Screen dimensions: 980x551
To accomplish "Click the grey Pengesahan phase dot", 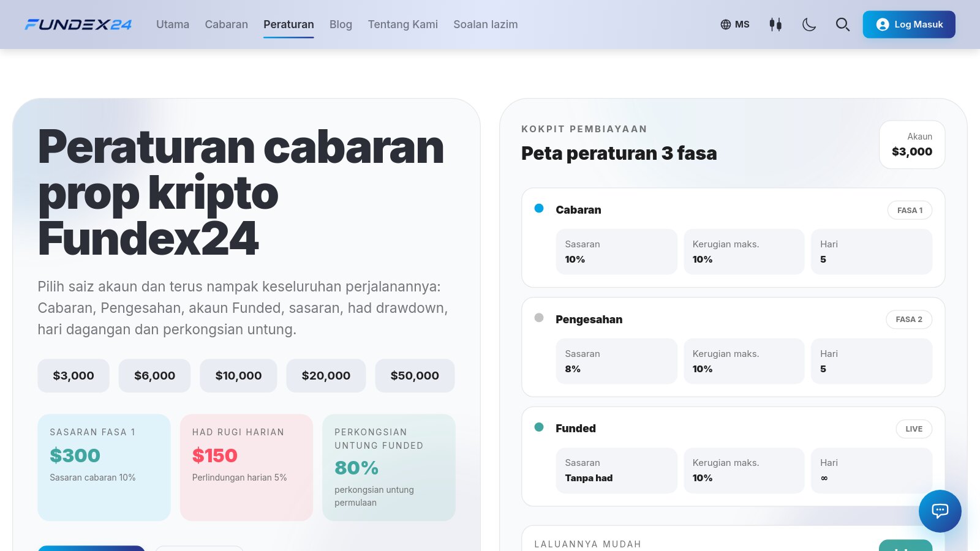I will point(539,318).
